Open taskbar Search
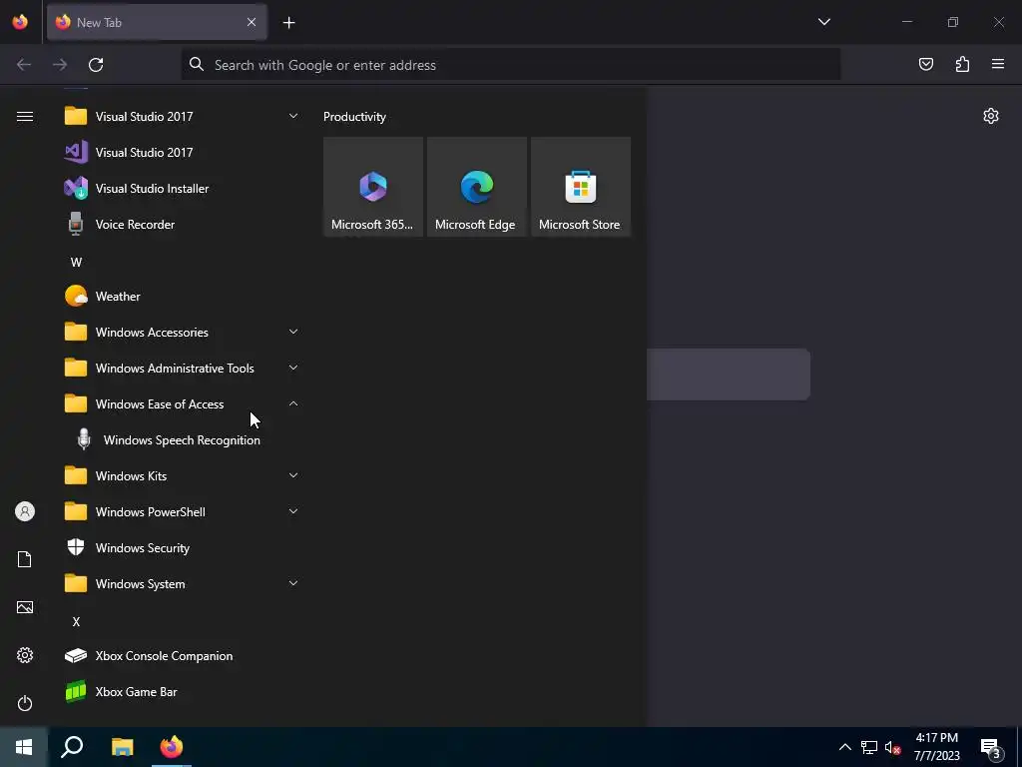This screenshot has height=767, width=1022. pos(72,747)
